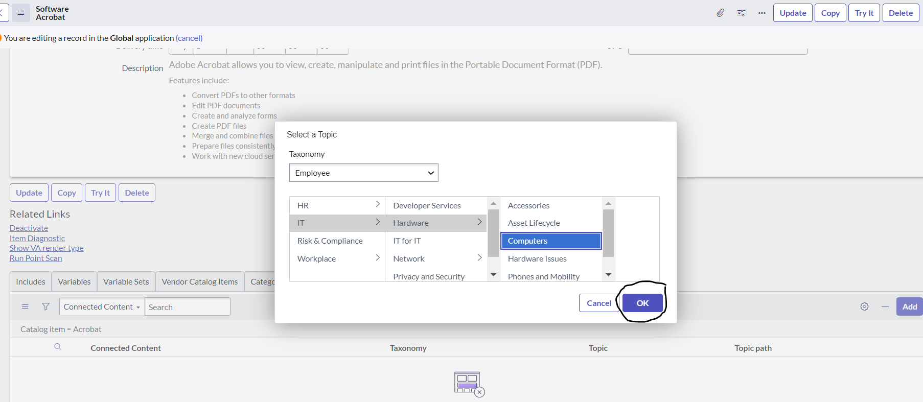Click Delete button in top header
923x402 pixels.
tap(901, 13)
